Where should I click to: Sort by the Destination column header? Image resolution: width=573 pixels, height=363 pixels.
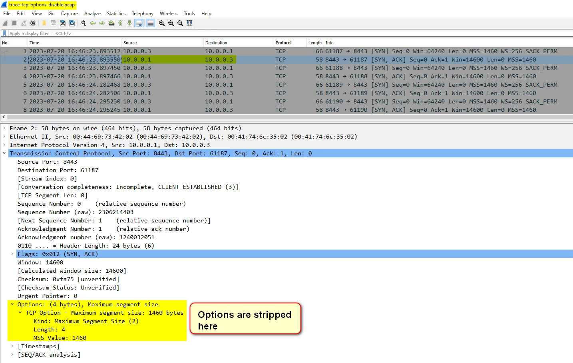coord(239,43)
